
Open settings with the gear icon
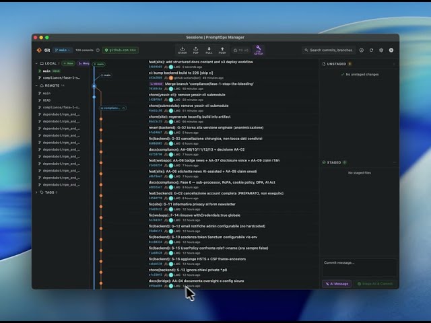(381, 50)
